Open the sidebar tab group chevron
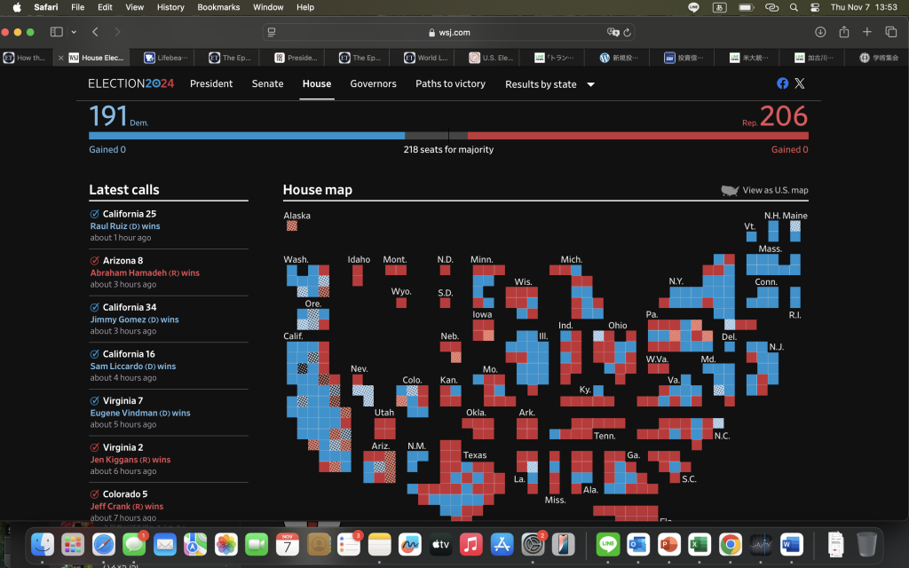This screenshot has height=568, width=909. [x=73, y=32]
